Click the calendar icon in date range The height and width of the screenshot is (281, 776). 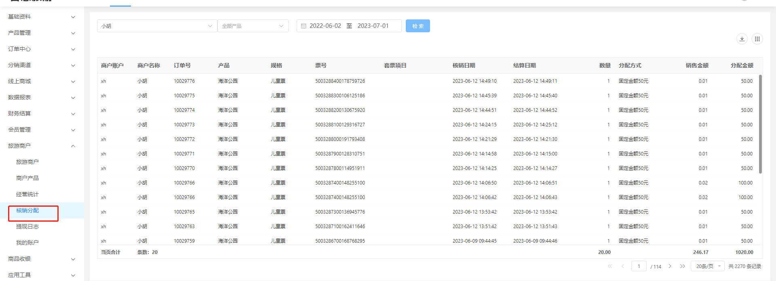pyautogui.click(x=304, y=26)
